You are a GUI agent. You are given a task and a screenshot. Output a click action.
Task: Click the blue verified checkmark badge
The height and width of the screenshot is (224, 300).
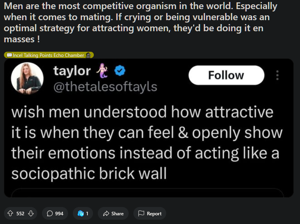point(120,71)
